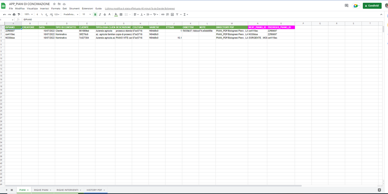
Task: Toggle italic formatting
Action: 100,15
